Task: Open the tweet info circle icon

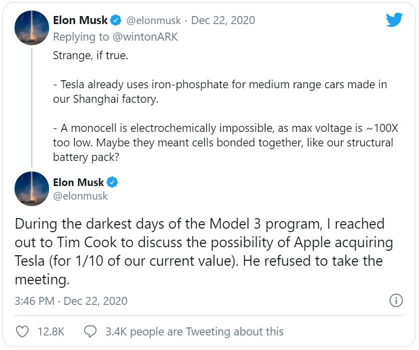Action: coord(395,300)
